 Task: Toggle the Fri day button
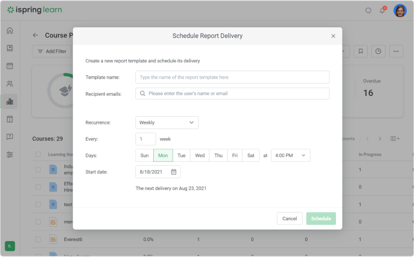(x=235, y=156)
